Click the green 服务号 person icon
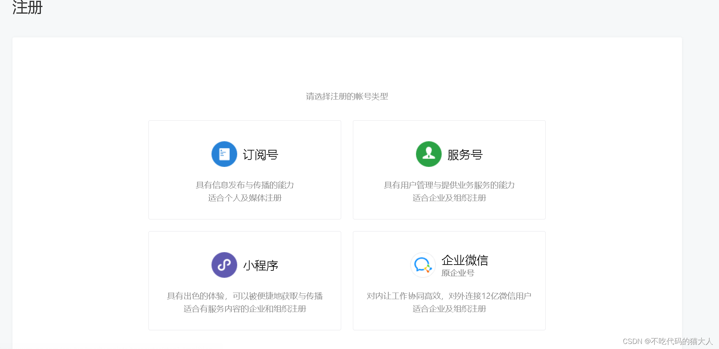Viewport: 719px width, 349px height. pyautogui.click(x=429, y=154)
